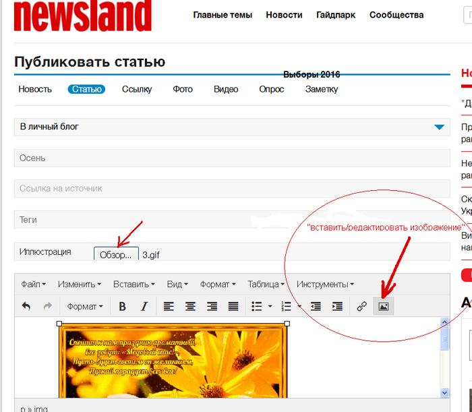This screenshot has height=412, width=472.
Task: Insert a bulleted list
Action: pyautogui.click(x=256, y=306)
